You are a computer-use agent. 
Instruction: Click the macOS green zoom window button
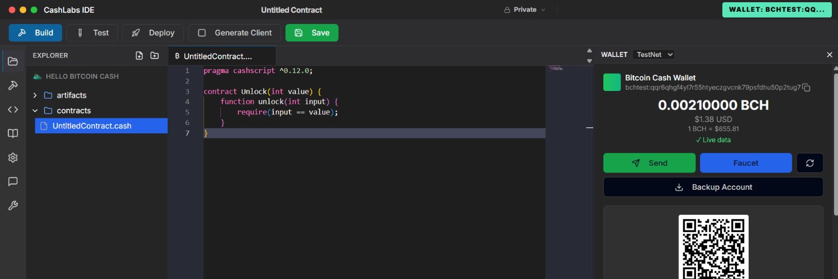click(34, 10)
